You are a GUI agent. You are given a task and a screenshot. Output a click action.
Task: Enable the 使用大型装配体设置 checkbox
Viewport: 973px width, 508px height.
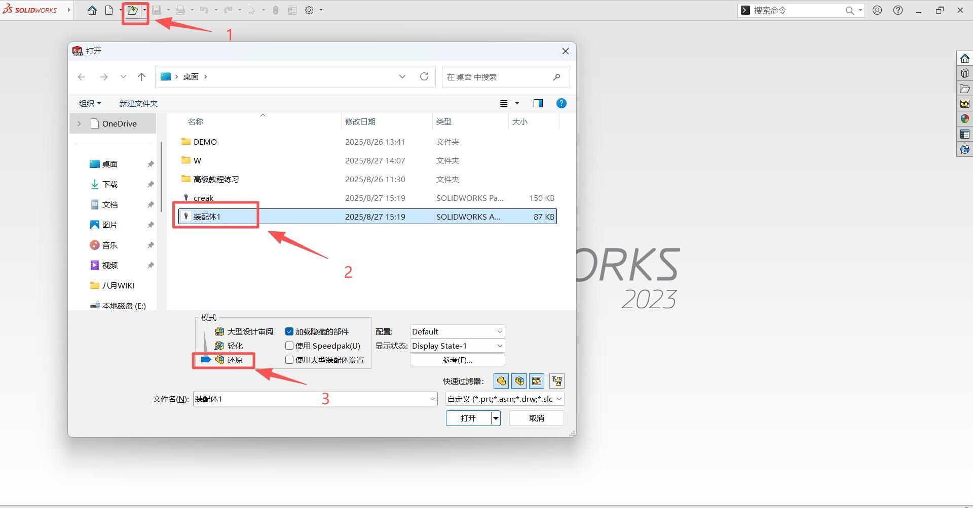point(289,360)
